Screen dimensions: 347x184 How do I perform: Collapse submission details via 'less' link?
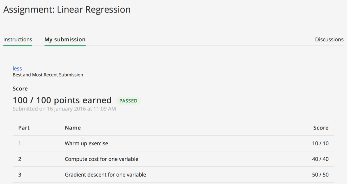[x=17, y=68]
